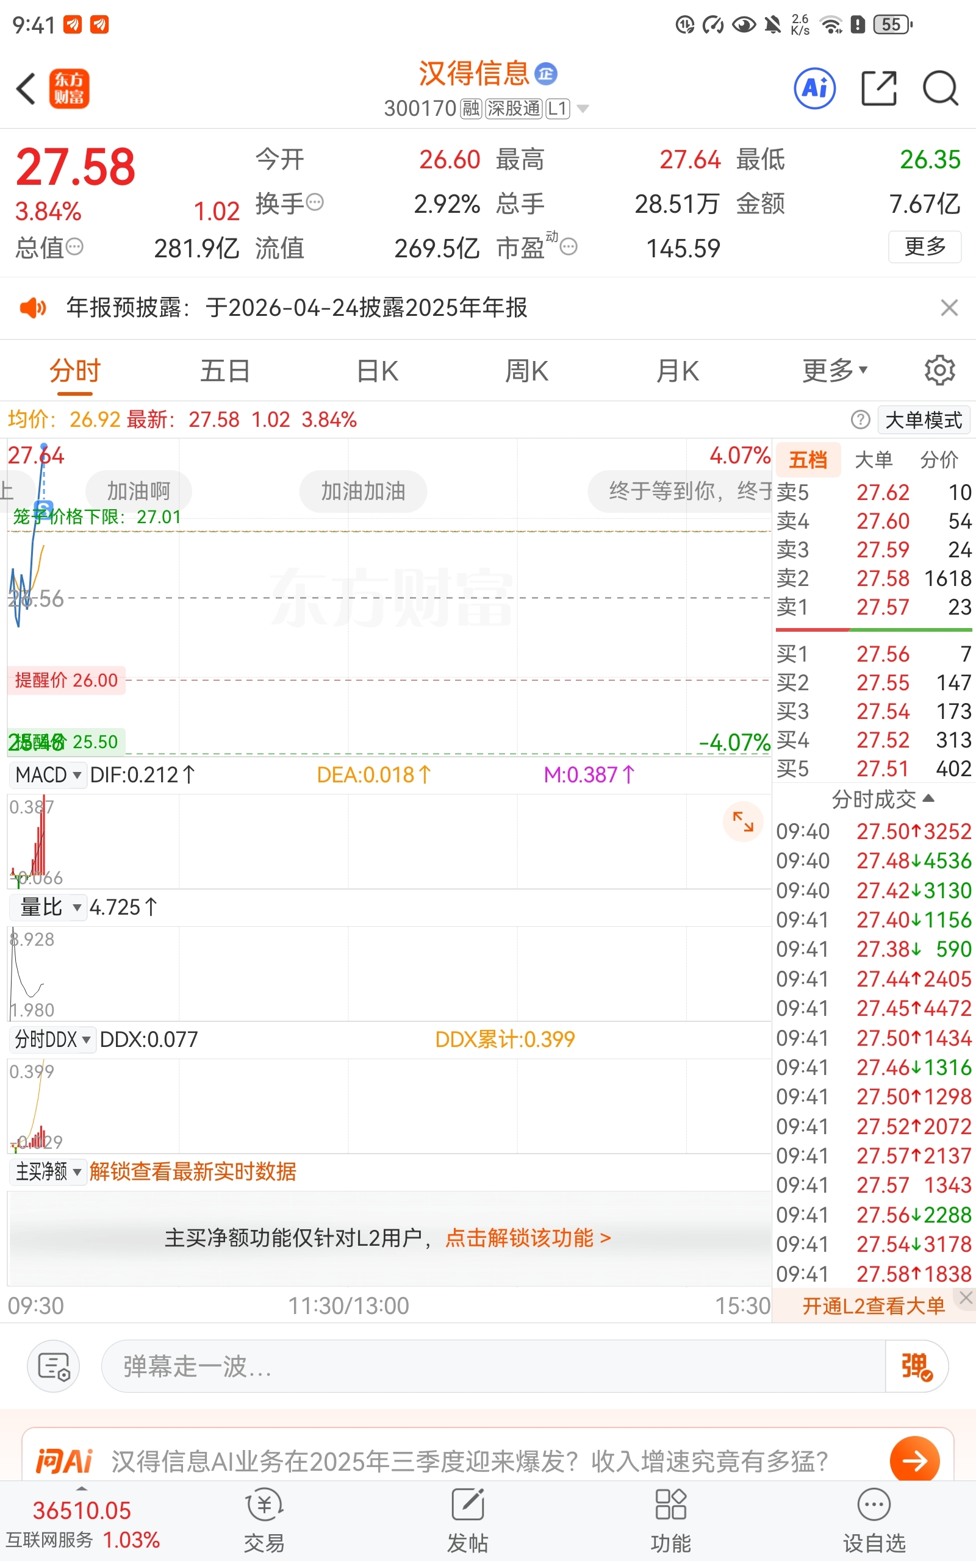
Task: Open the danmaku settings icon
Action: point(54,1365)
